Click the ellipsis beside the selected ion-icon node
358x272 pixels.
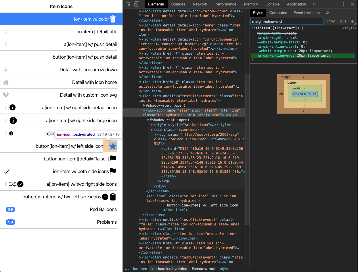pyautogui.click(x=125, y=110)
